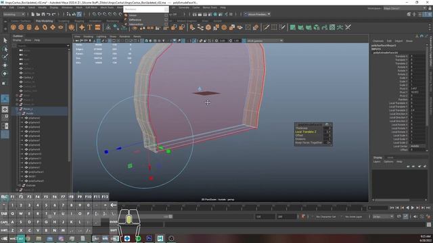The width and height of the screenshot is (433, 243).
Task: Toggle Keep Faces Together in the in-view editor
Action: 327,142
